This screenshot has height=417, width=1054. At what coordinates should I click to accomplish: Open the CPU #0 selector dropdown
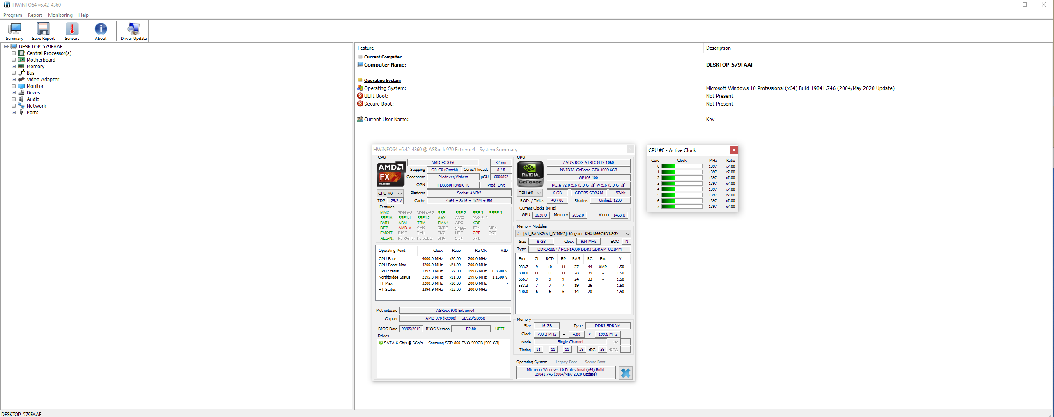tap(390, 193)
